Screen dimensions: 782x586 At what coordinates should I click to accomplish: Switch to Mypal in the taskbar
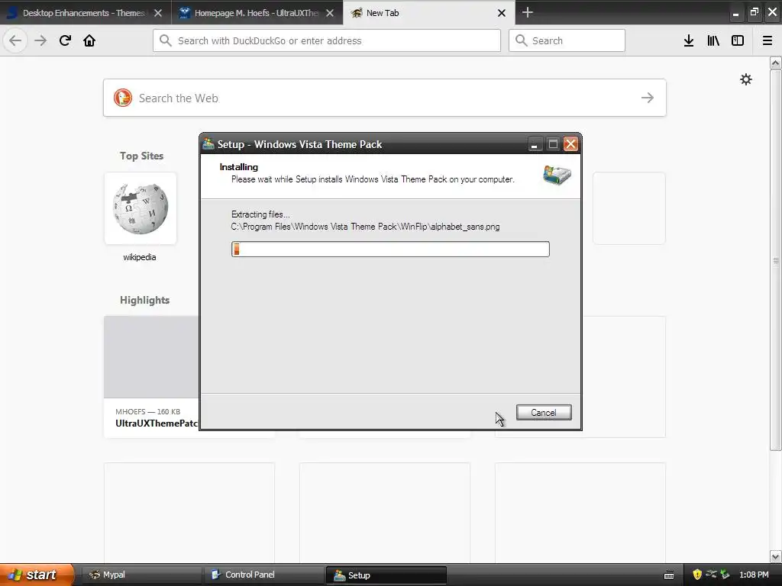tap(141, 575)
